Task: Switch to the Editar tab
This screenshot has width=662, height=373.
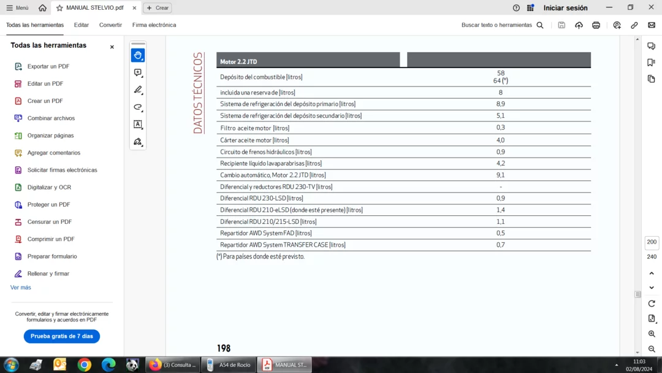Action: click(82, 25)
